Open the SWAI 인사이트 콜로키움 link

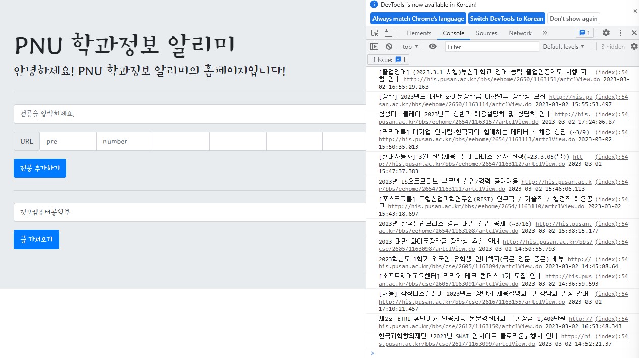click(x=456, y=344)
